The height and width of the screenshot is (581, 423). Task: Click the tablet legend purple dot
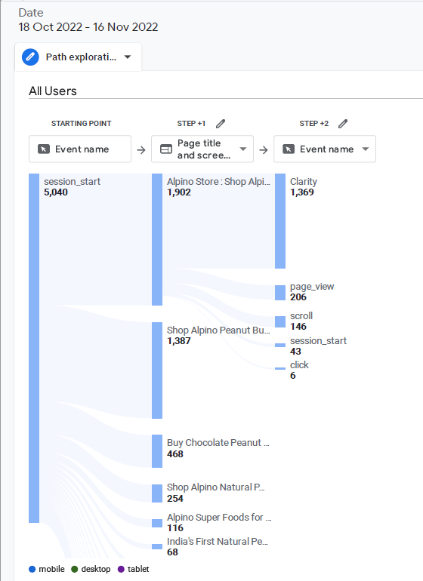coord(121,569)
